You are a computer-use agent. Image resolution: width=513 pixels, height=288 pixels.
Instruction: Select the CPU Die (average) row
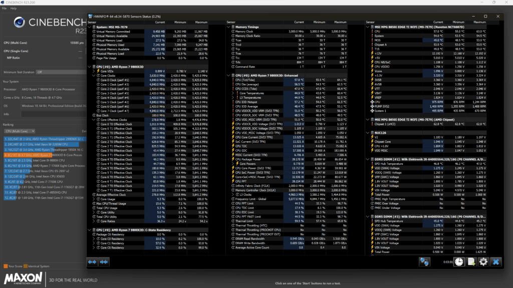point(289,85)
